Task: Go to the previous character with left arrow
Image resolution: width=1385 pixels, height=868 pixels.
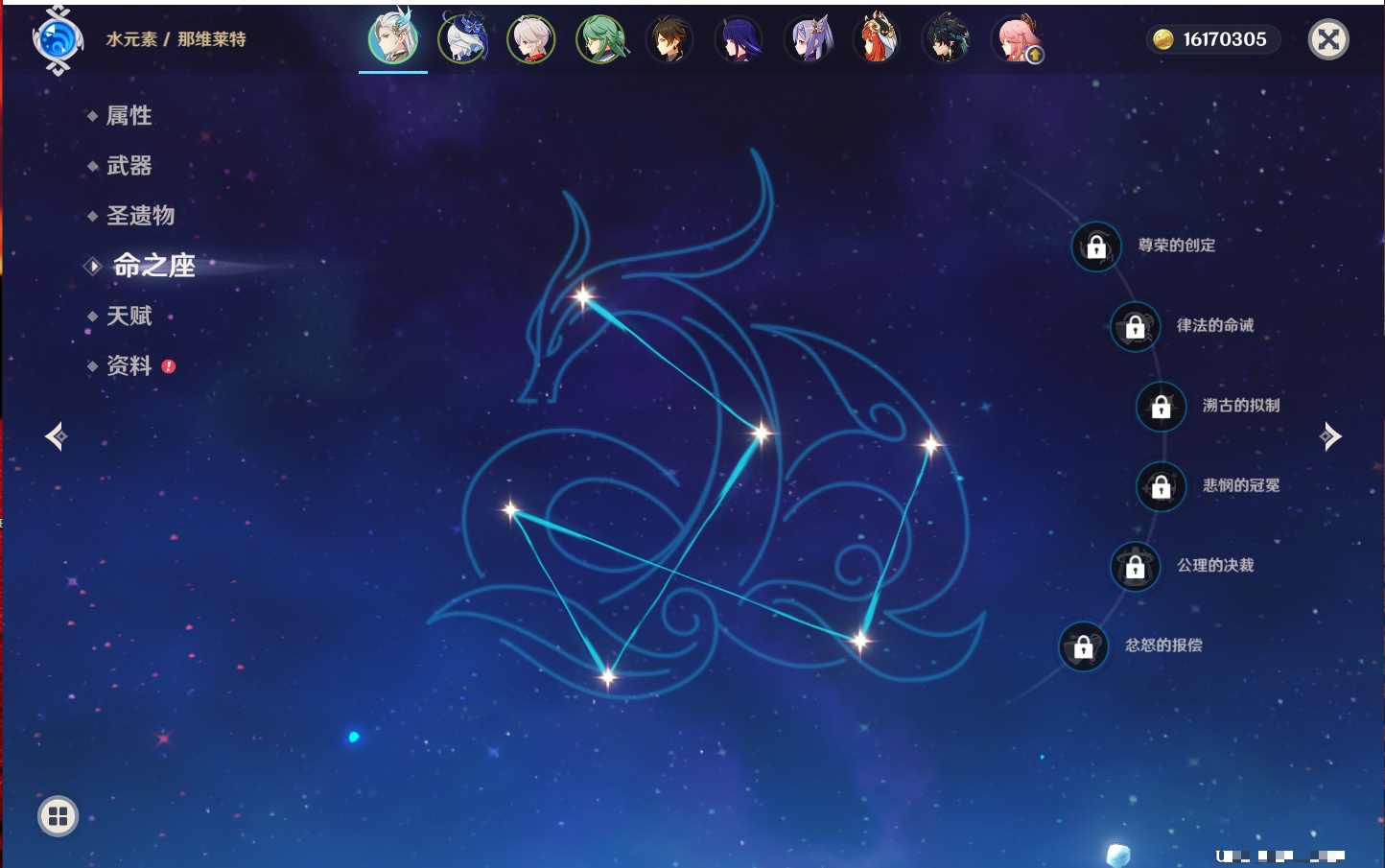Action: (x=56, y=436)
